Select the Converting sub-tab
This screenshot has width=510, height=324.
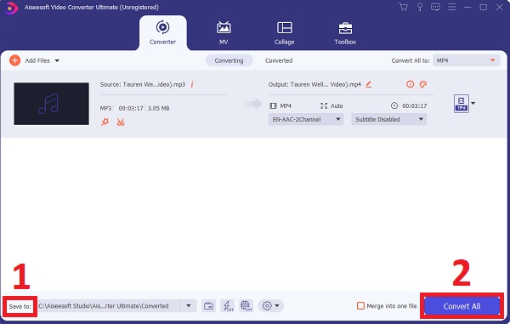(x=229, y=60)
